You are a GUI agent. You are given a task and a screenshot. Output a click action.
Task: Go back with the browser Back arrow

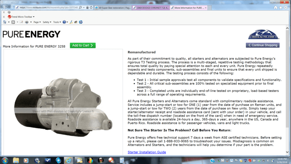[5, 7]
